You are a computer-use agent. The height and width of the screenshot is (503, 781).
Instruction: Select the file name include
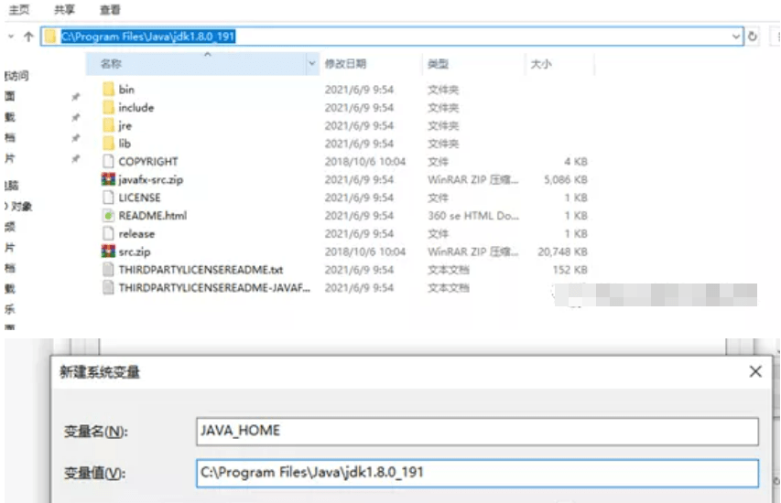pyautogui.click(x=136, y=108)
